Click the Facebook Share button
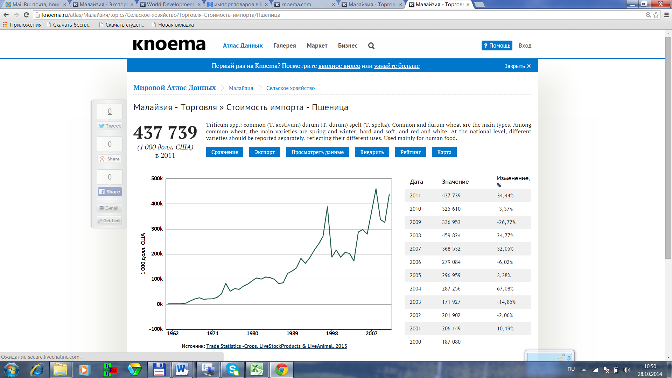The height and width of the screenshot is (378, 672). coord(110,192)
